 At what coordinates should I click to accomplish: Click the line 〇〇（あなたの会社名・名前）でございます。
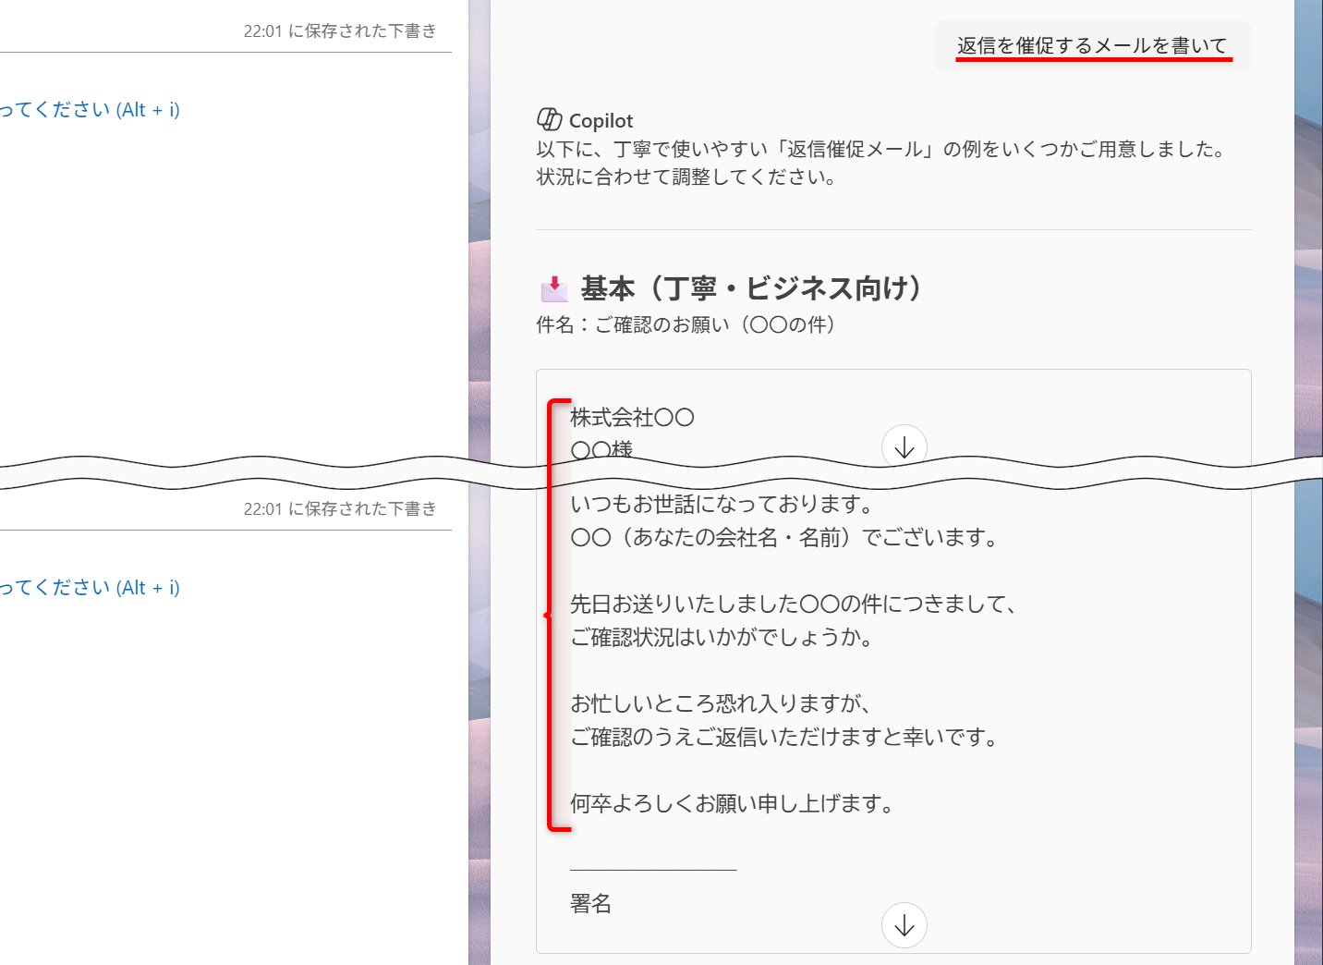pos(785,538)
